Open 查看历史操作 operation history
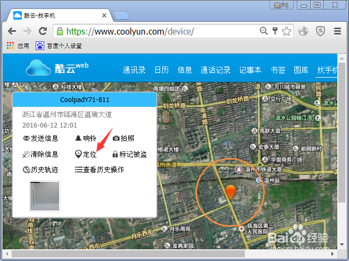The width and height of the screenshot is (349, 261). (x=99, y=170)
